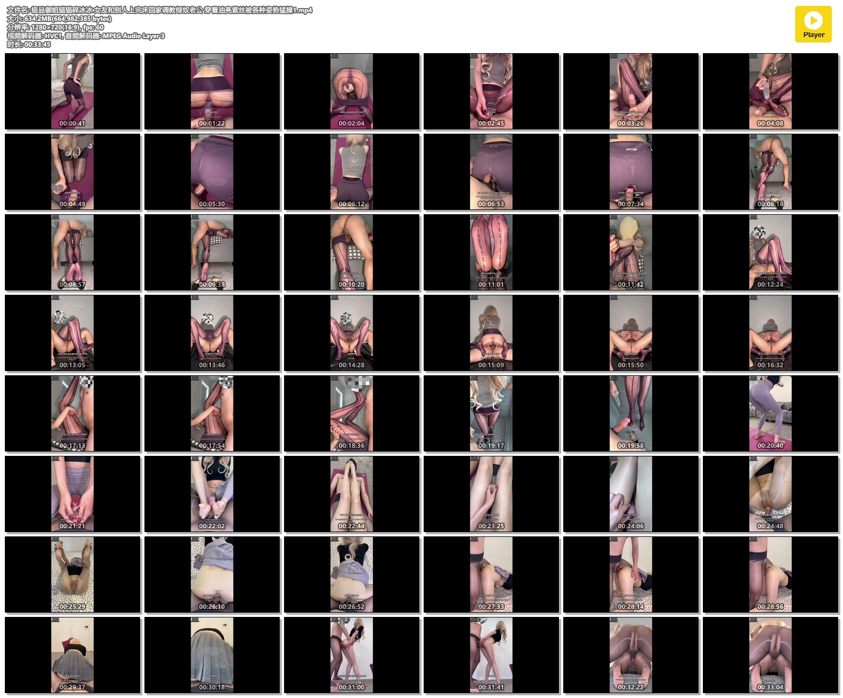Select the thumbnail at 00:20:40

coord(771,413)
